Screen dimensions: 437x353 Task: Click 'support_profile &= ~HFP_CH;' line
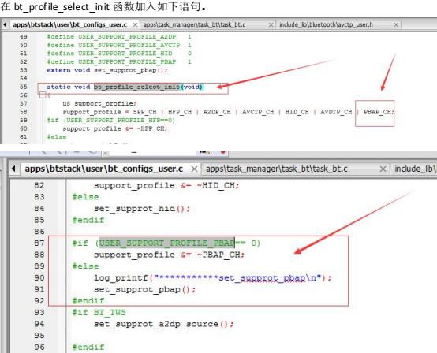[x=115, y=128]
